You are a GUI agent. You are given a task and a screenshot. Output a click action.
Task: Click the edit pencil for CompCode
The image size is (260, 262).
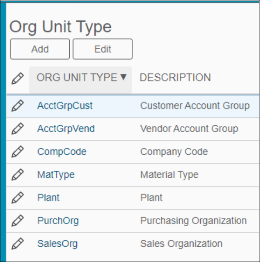(x=17, y=152)
